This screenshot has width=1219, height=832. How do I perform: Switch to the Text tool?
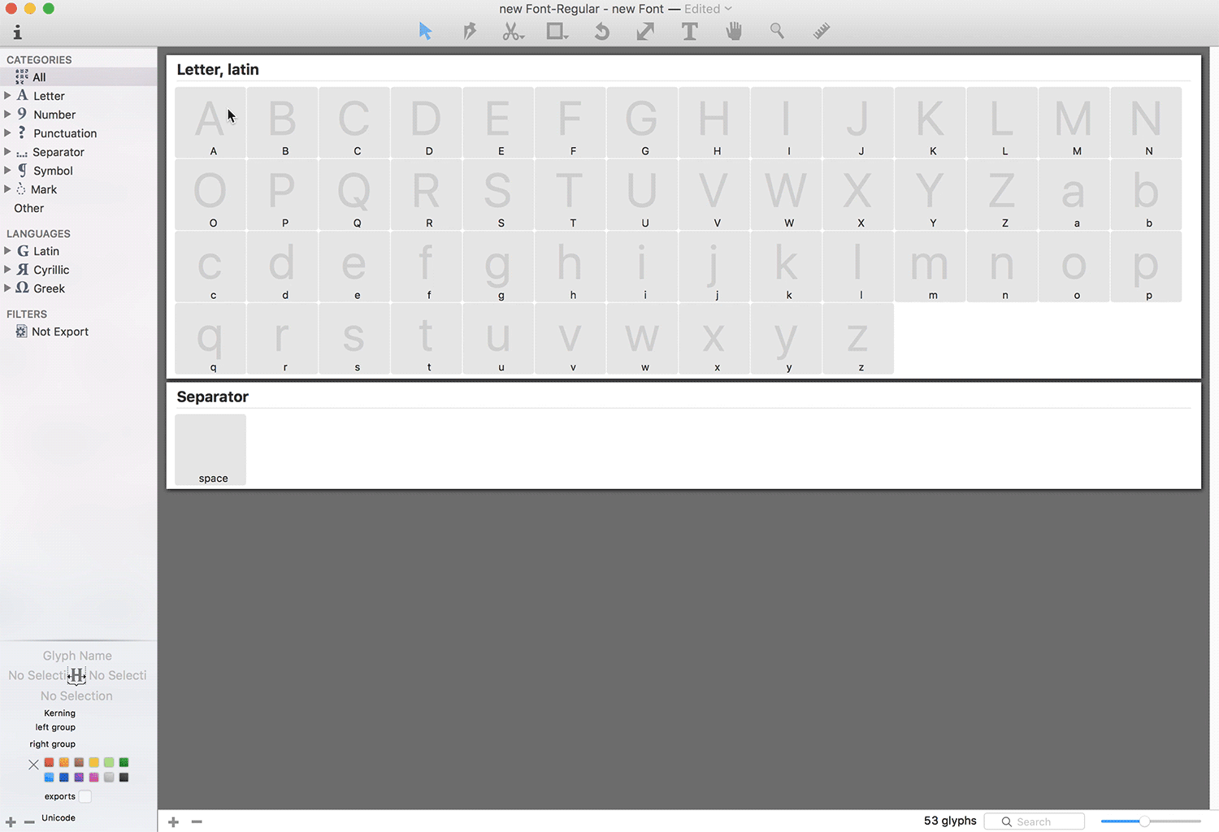[690, 32]
